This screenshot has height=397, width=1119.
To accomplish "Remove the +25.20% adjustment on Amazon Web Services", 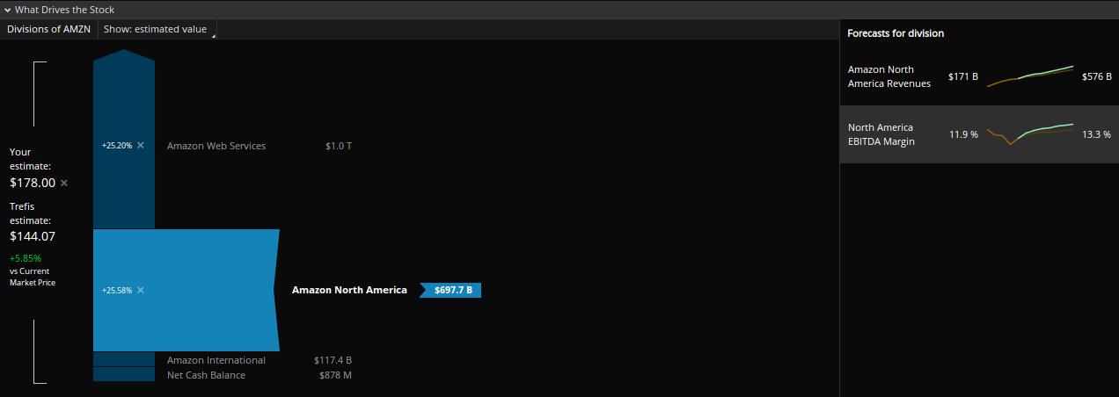I will (141, 145).
